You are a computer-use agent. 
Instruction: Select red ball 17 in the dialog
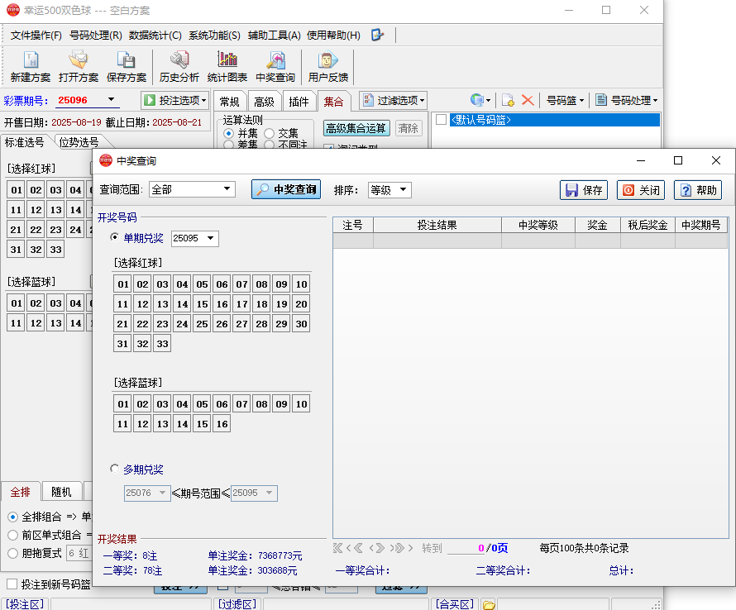click(x=241, y=304)
